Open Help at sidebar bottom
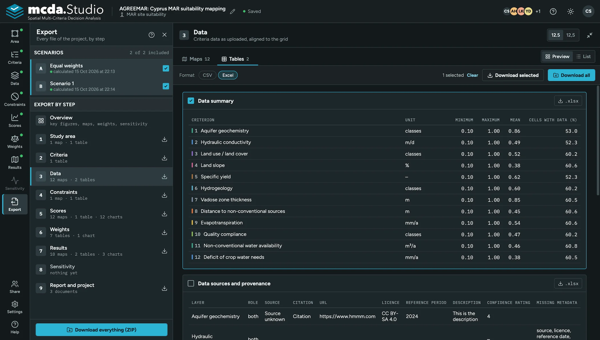The width and height of the screenshot is (600, 340). tap(15, 327)
